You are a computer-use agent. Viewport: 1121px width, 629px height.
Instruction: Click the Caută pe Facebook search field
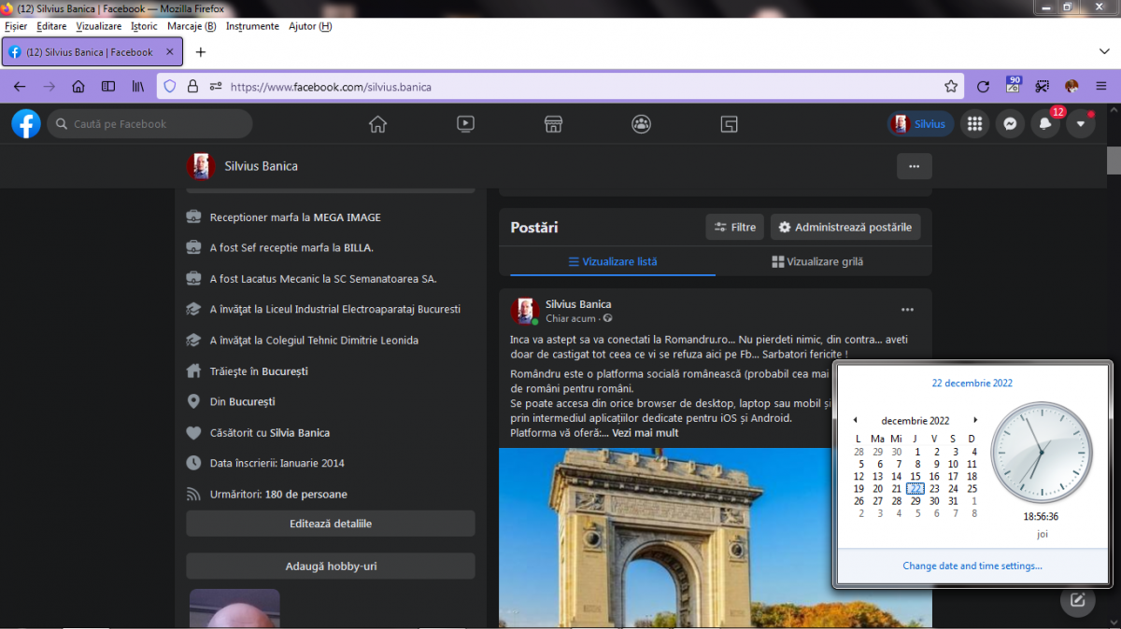[x=149, y=124]
